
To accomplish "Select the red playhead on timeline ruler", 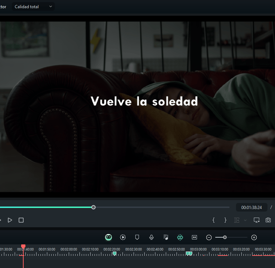I will click(23, 247).
